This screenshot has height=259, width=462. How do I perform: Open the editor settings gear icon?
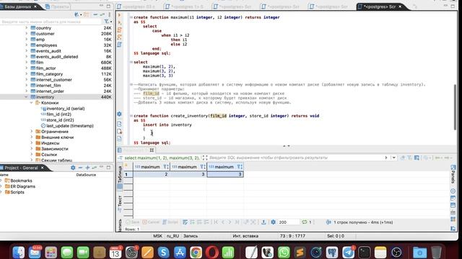pyautogui.click(x=119, y=114)
